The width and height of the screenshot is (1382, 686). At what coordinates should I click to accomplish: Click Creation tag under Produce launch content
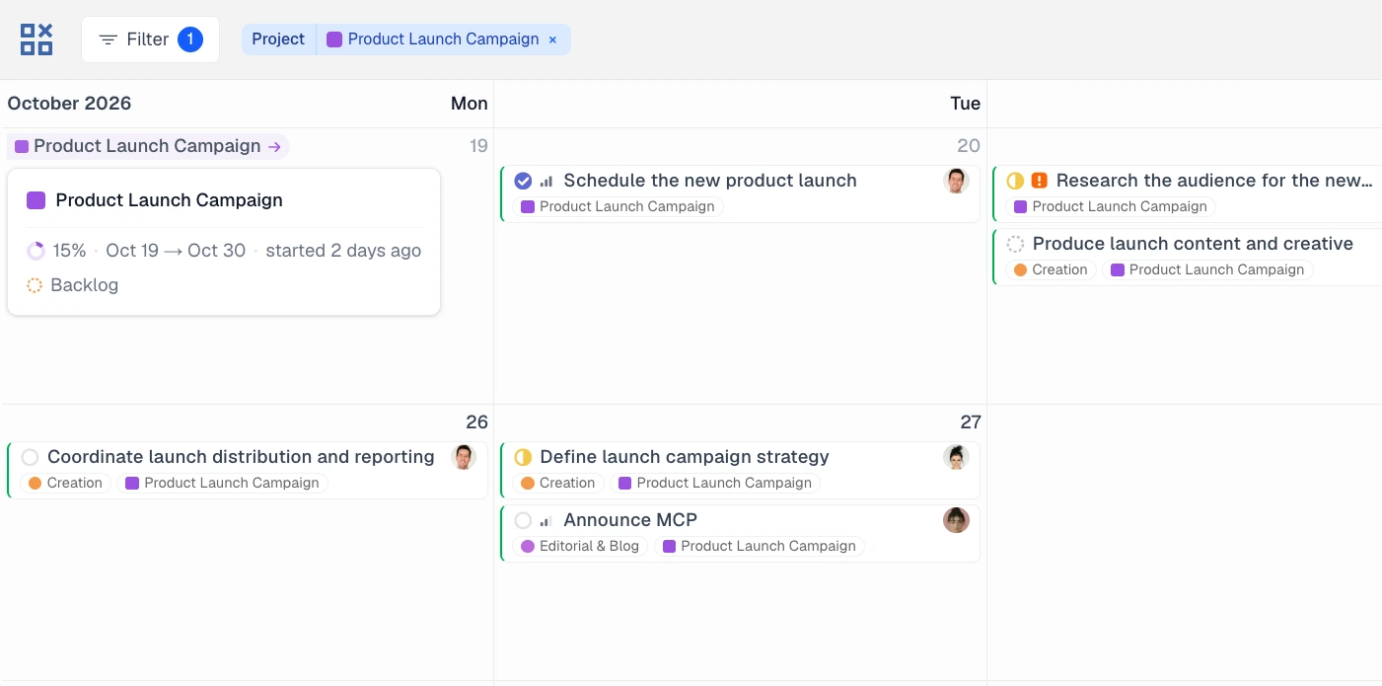click(1051, 269)
